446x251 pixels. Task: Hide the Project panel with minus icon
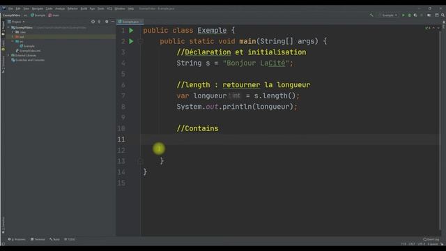pyautogui.click(x=113, y=22)
